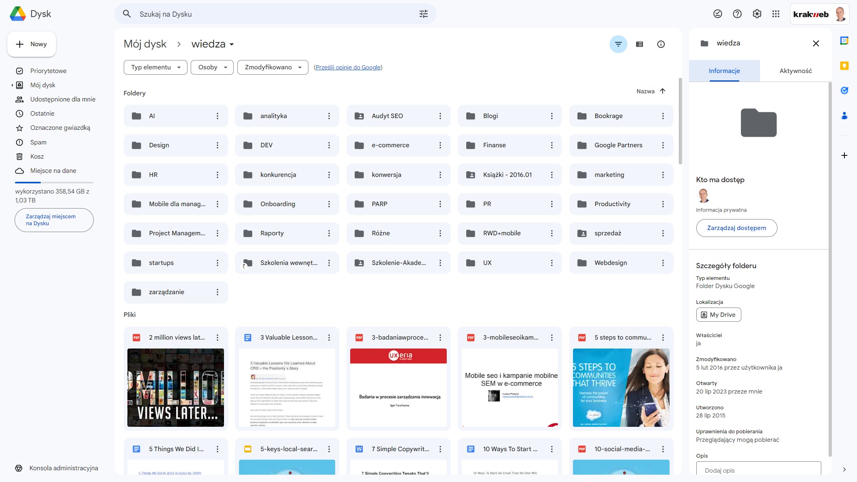Click My Drive location chip
857x482 pixels.
(719, 315)
